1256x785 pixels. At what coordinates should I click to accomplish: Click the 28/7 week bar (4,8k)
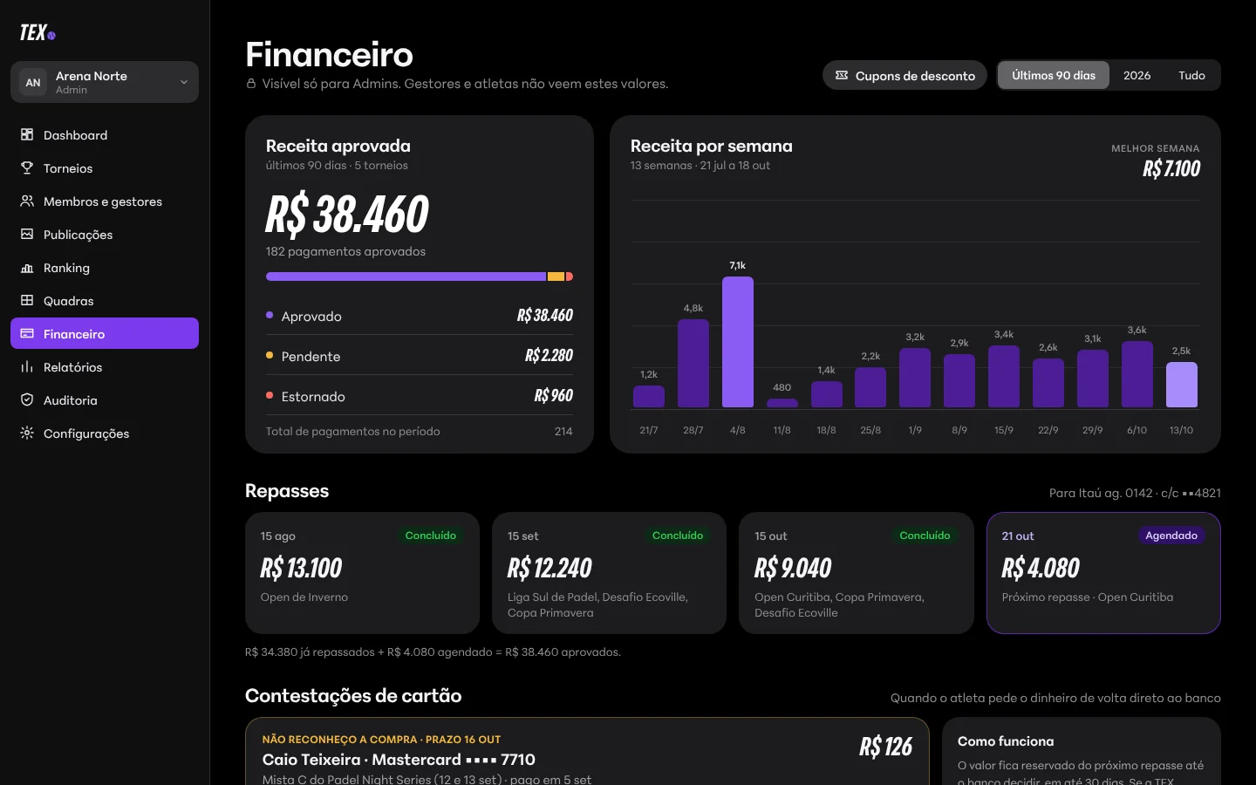693,364
